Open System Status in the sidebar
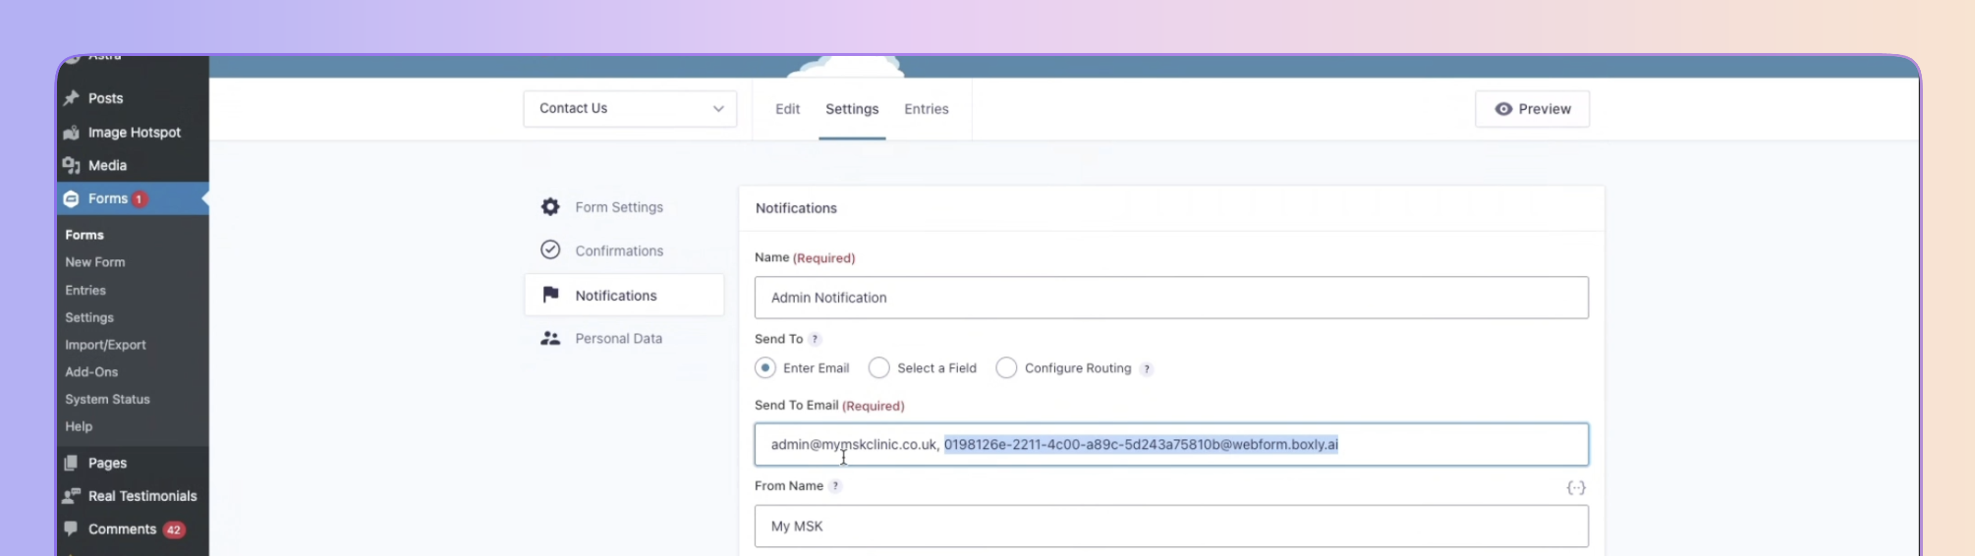The width and height of the screenshot is (1975, 556). [x=107, y=400]
